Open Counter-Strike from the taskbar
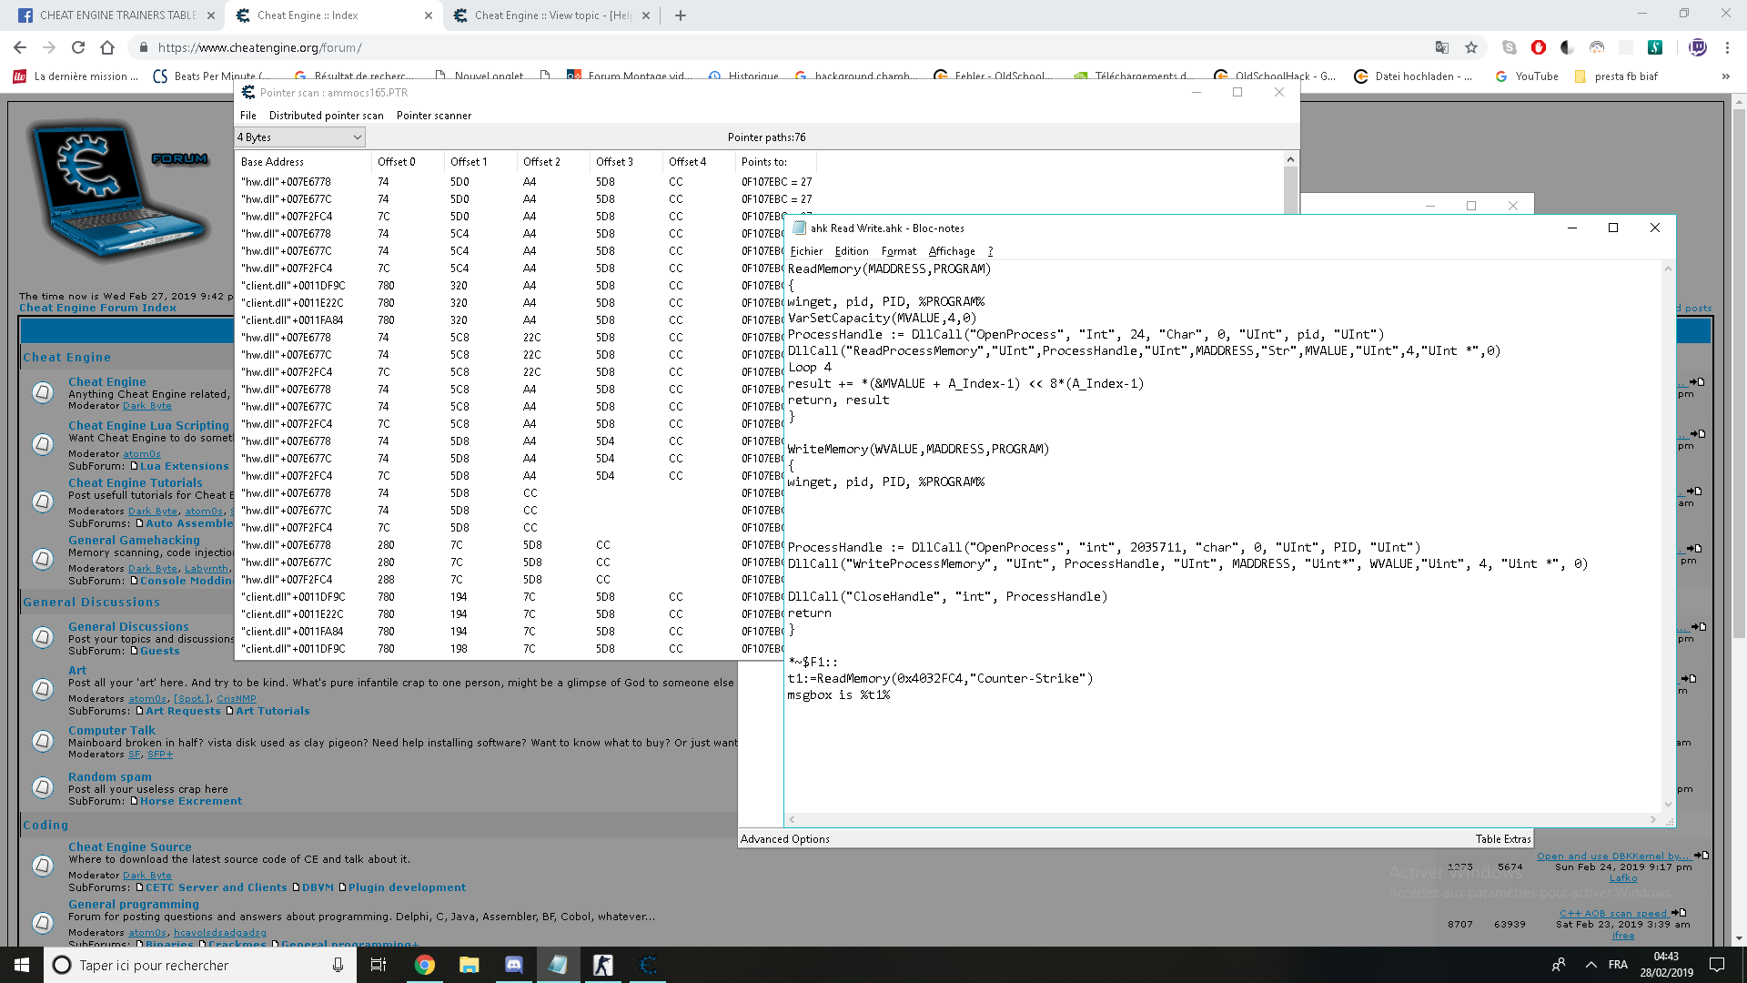Viewport: 1747px width, 983px height. [x=602, y=965]
